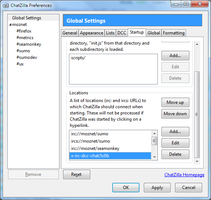Open the #firefox channel preferences

(x=24, y=31)
